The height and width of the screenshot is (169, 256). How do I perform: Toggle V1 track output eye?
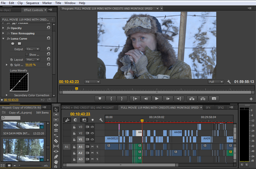(x=92, y=139)
